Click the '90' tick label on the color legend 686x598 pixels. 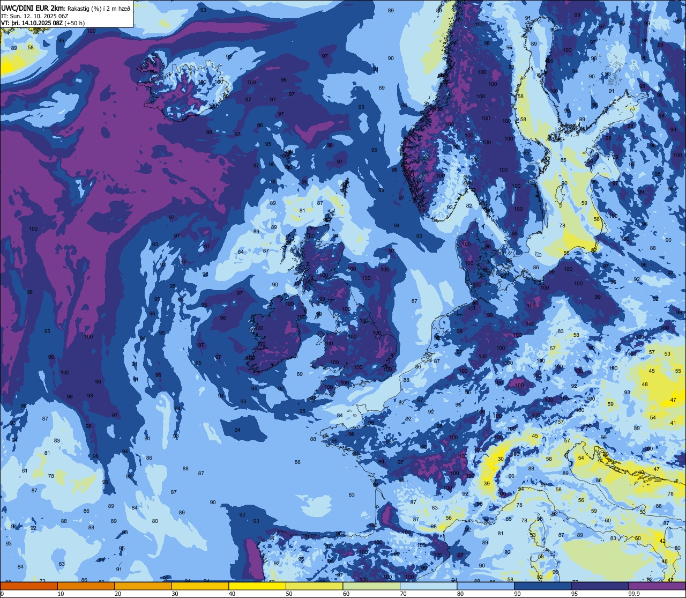click(x=518, y=594)
